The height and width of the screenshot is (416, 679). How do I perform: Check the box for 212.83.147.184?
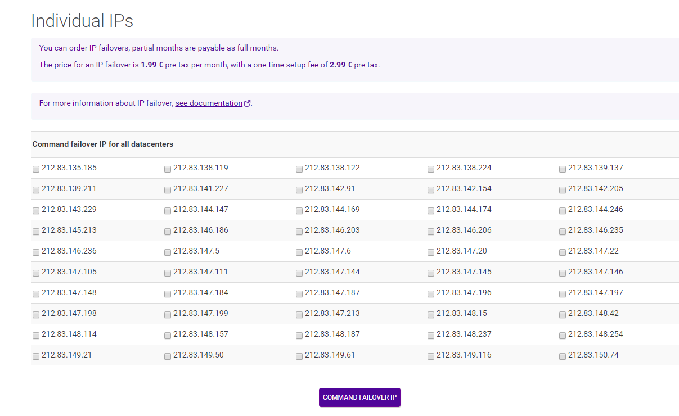(x=168, y=293)
